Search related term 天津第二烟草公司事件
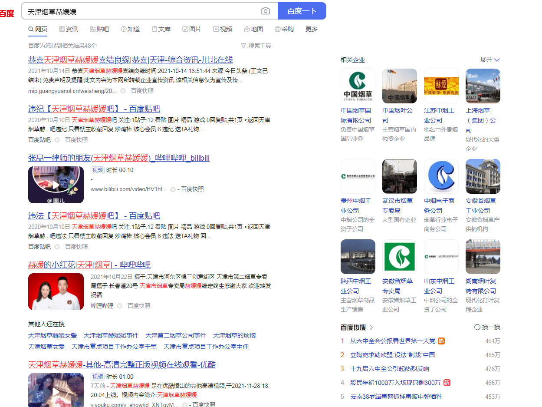The height and width of the screenshot is (407, 542). (176, 335)
